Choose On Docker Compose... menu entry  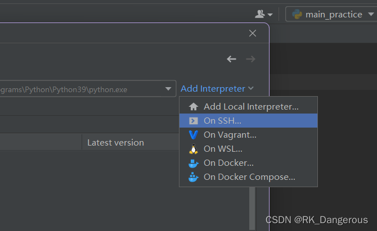[248, 177]
